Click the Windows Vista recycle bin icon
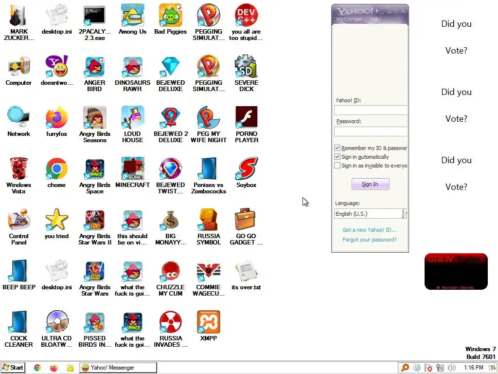Image resolution: width=498 pixels, height=374 pixels. pyautogui.click(x=18, y=175)
